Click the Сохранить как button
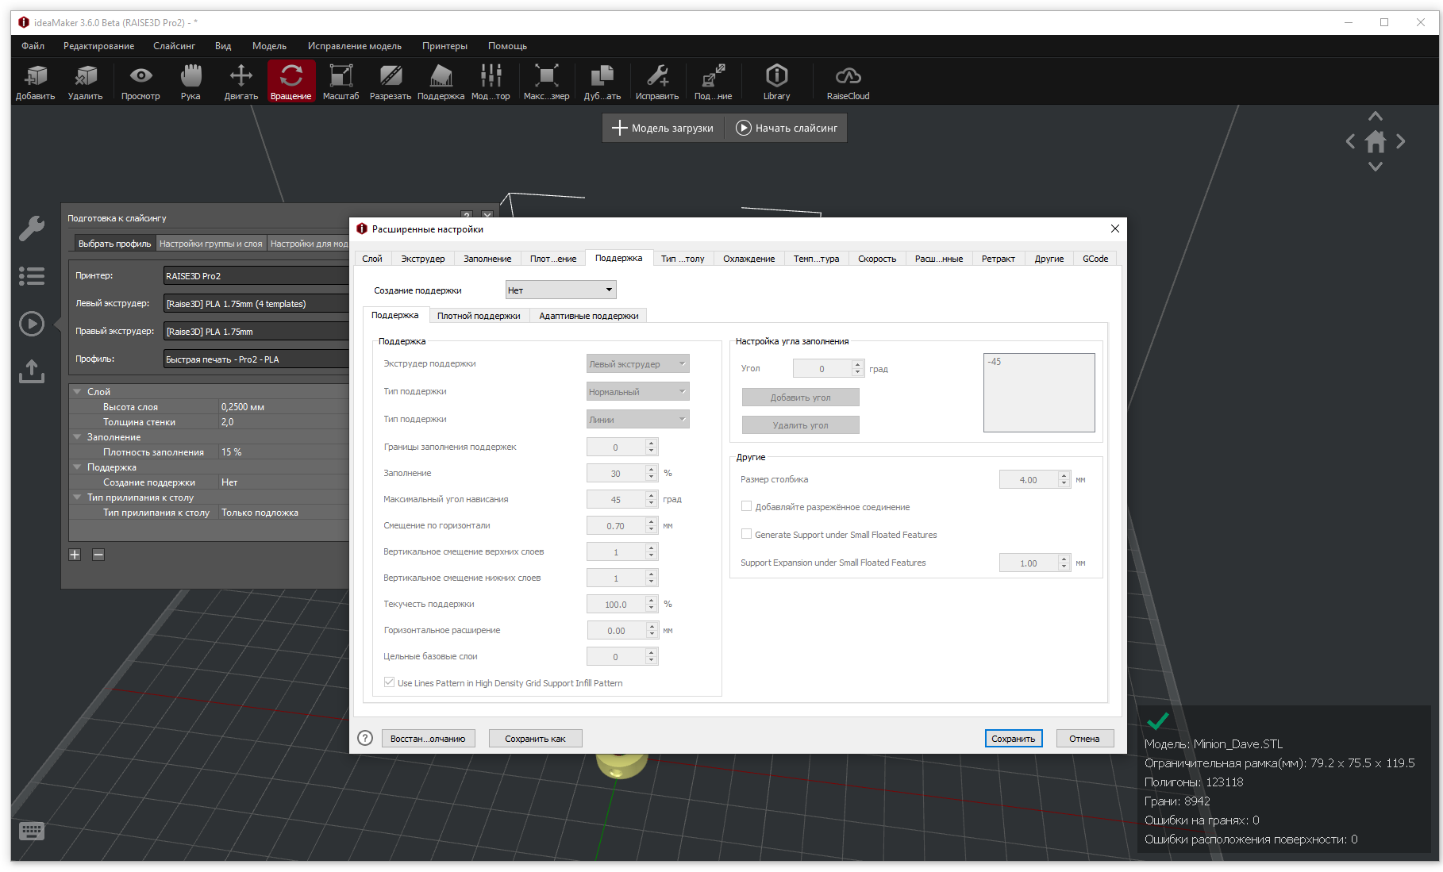Image resolution: width=1443 pixels, height=872 pixels. click(535, 738)
